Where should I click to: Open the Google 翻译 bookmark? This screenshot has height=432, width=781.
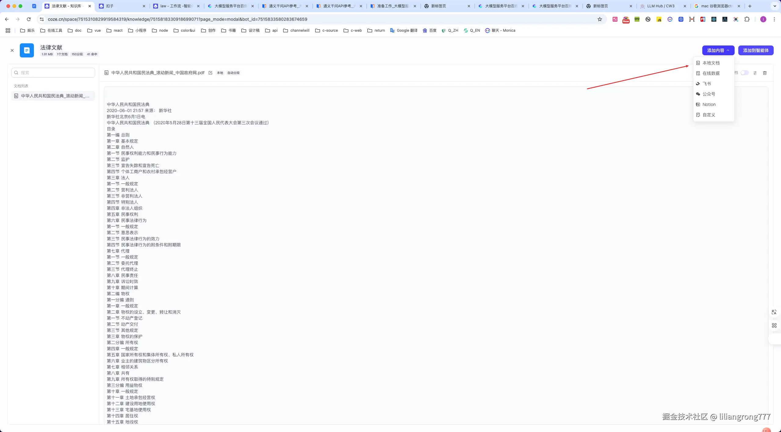(x=404, y=31)
